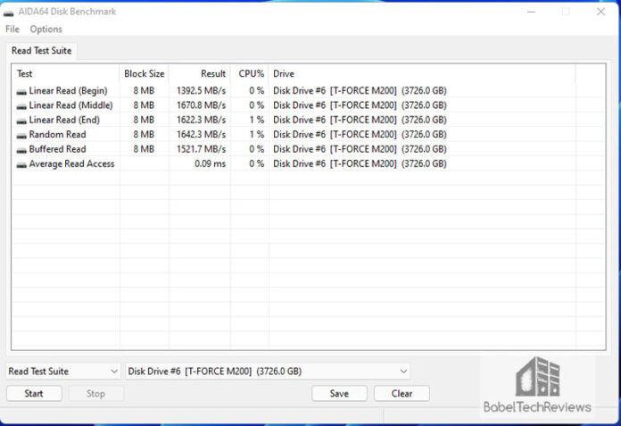
Task: Minimize the AIDA64 Disk Benchmark window
Action: coord(531,12)
